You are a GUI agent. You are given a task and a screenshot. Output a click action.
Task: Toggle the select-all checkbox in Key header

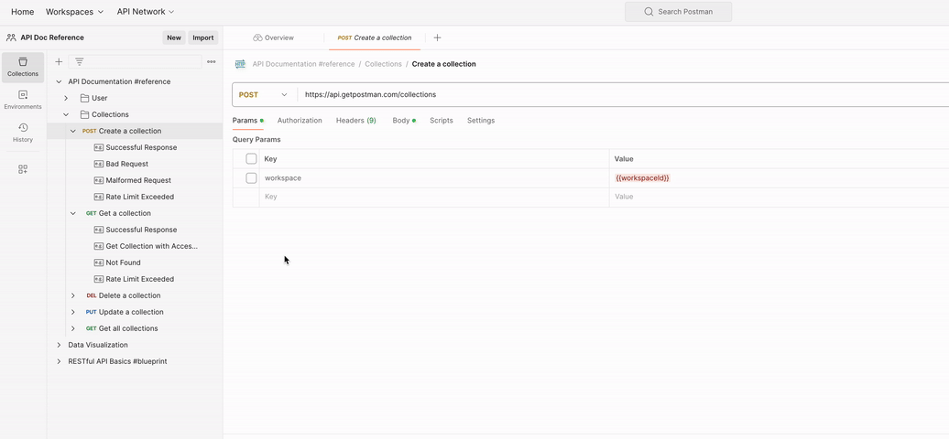click(251, 159)
